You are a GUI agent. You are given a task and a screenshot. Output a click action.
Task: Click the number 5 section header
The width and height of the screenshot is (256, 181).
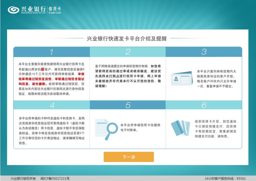[128, 105]
